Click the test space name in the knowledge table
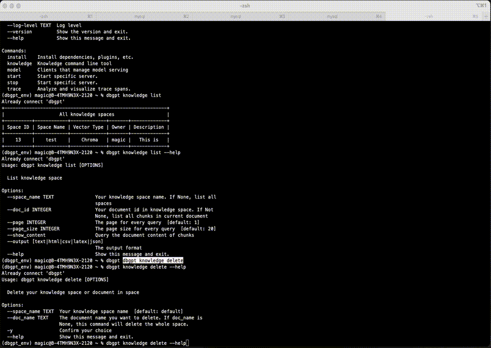The image size is (491, 348). click(51, 139)
